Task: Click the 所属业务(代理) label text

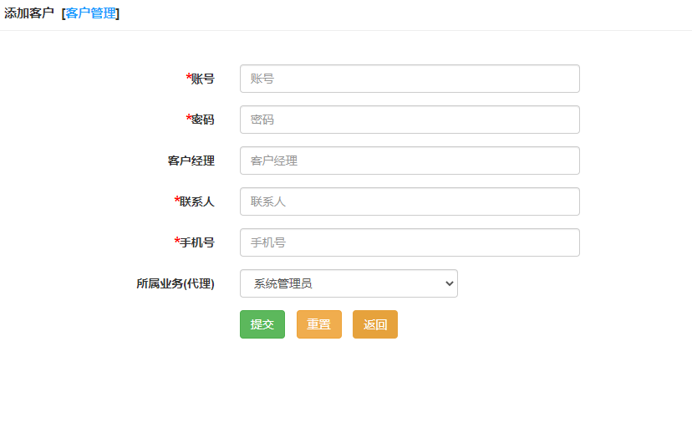Action: coord(176,283)
